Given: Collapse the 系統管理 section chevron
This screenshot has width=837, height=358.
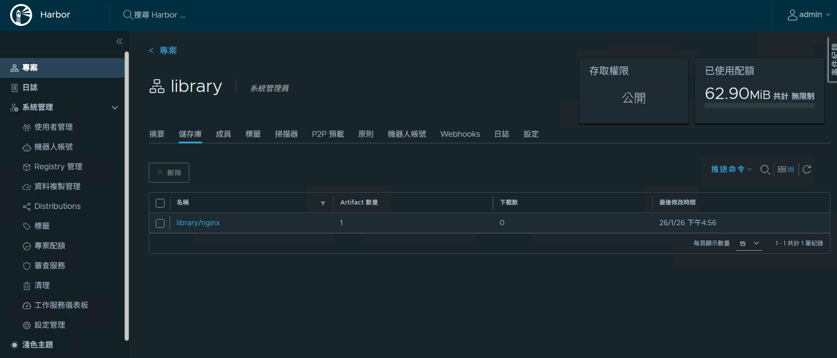Looking at the screenshot, I should coord(115,107).
